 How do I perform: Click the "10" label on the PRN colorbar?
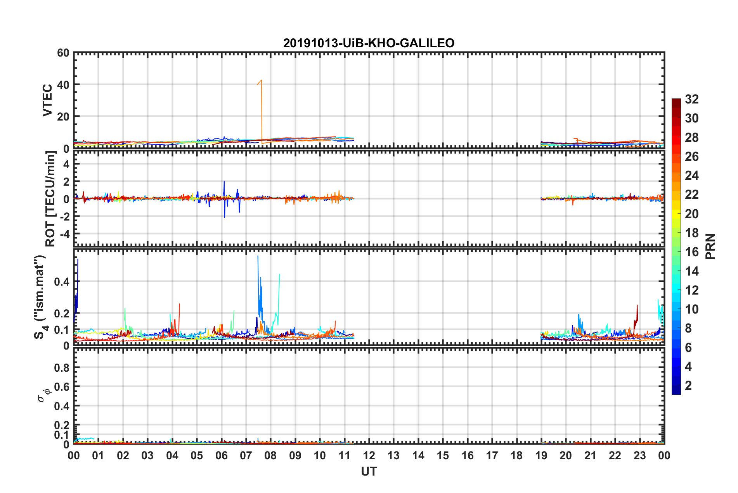[692, 309]
